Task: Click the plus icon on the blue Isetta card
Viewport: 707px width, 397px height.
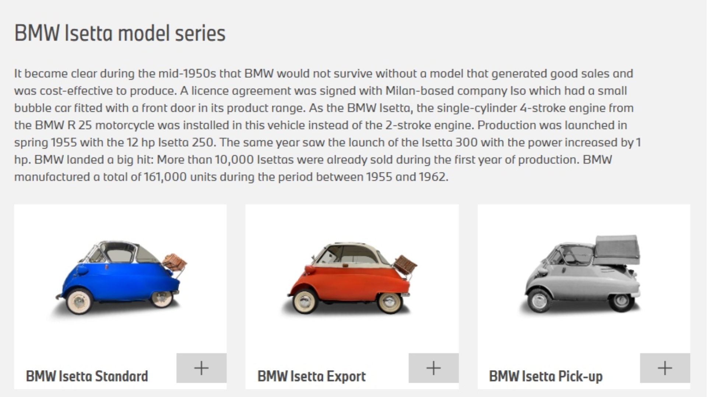Action: pos(201,368)
